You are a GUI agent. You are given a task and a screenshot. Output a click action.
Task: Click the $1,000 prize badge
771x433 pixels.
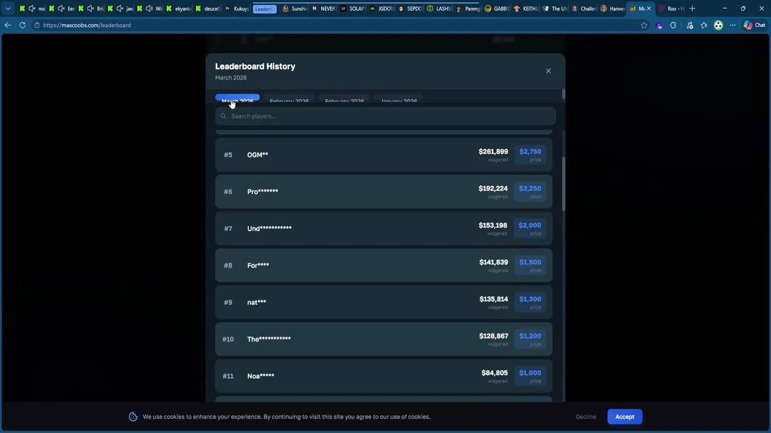pyautogui.click(x=530, y=376)
